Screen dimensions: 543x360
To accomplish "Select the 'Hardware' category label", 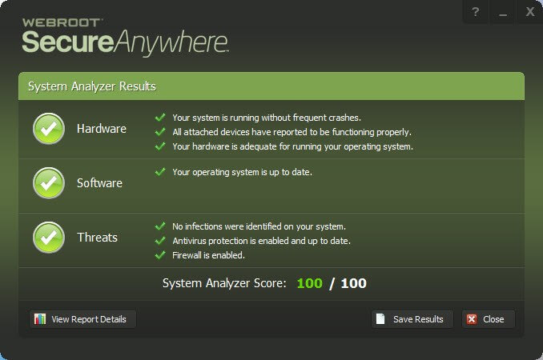I will click(102, 129).
